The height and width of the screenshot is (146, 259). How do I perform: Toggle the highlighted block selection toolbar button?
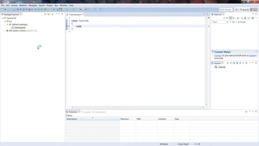(x=61, y=10)
